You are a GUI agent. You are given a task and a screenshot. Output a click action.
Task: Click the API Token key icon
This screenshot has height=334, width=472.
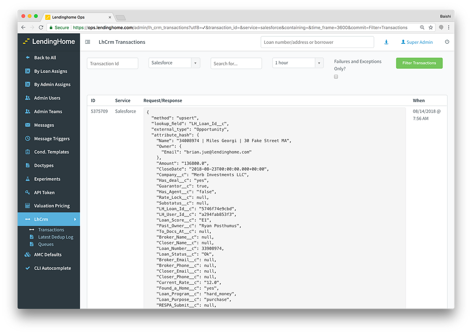28,192
